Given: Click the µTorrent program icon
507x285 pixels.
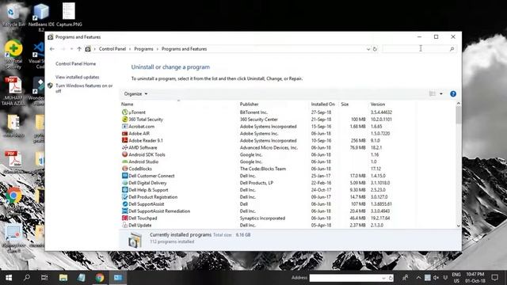Looking at the screenshot, I should point(125,112).
